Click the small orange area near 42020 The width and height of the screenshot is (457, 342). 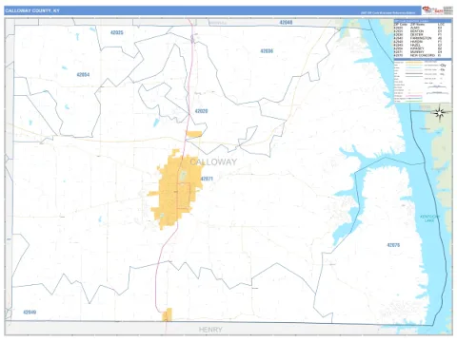(194, 134)
